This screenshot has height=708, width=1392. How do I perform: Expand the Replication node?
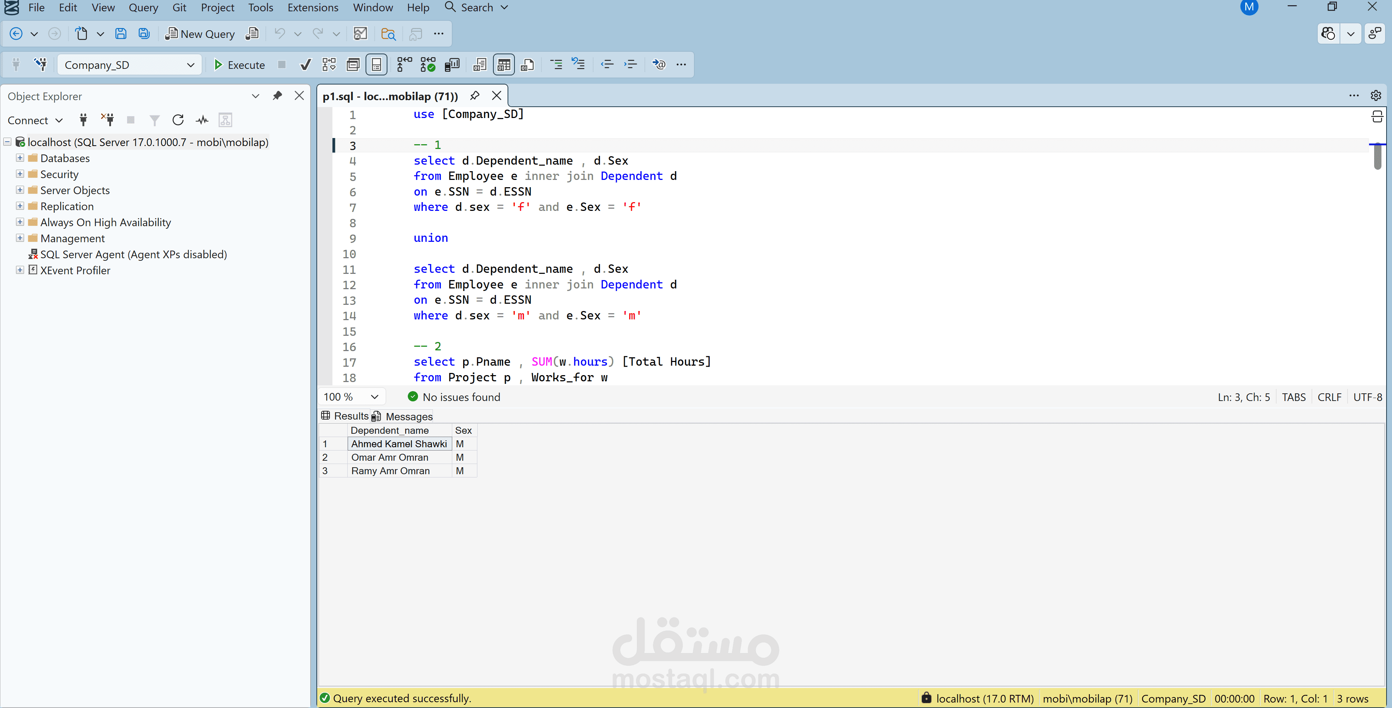pos(20,206)
